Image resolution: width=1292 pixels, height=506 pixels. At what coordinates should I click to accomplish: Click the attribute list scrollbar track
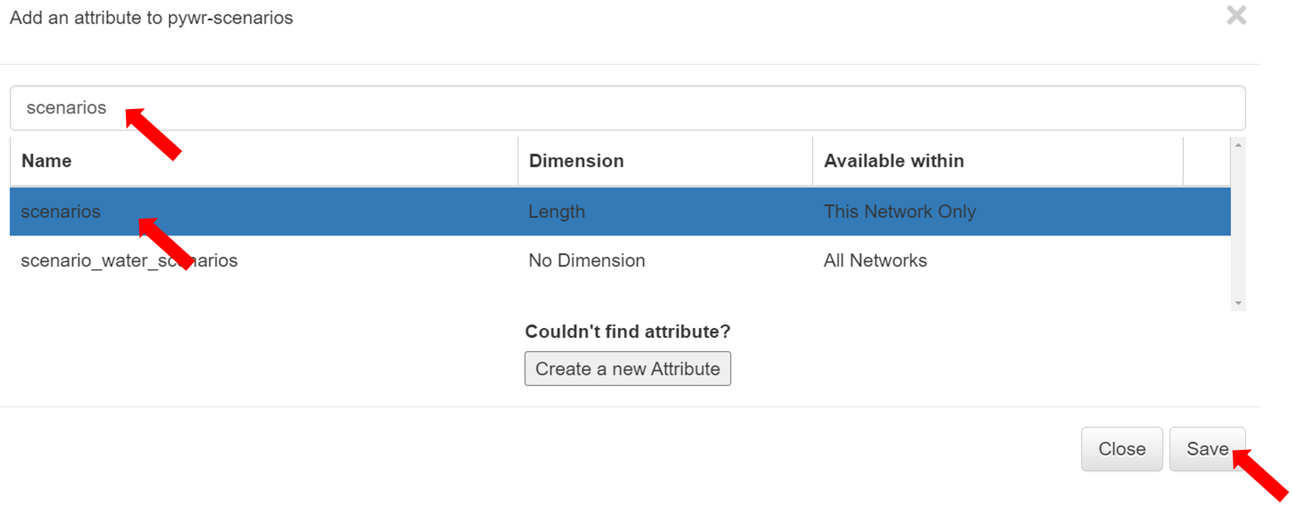(x=1238, y=224)
